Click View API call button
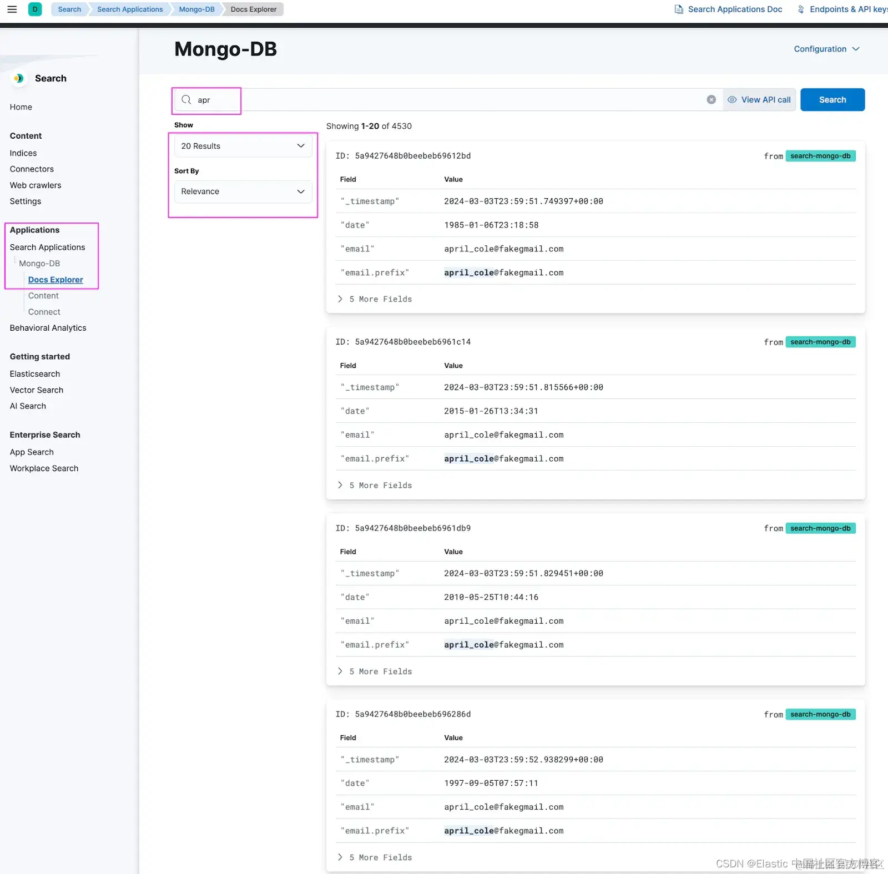The height and width of the screenshot is (874, 888). tap(759, 100)
